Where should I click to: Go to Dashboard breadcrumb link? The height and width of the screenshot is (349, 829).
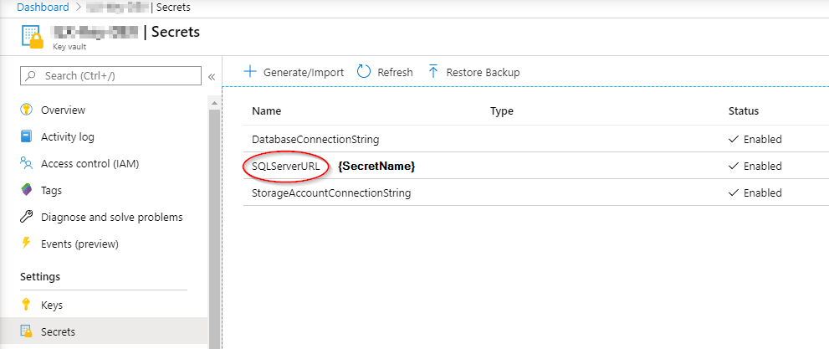pyautogui.click(x=41, y=8)
